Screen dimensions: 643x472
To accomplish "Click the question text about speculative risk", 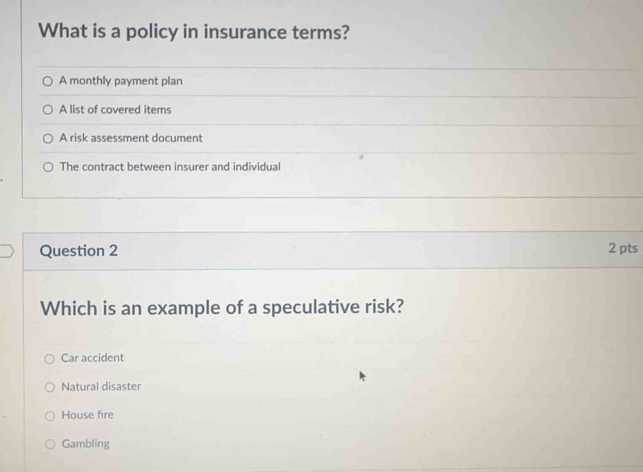I will pyautogui.click(x=222, y=308).
